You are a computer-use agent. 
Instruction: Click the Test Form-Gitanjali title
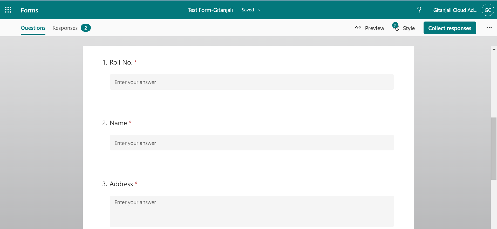coord(210,10)
